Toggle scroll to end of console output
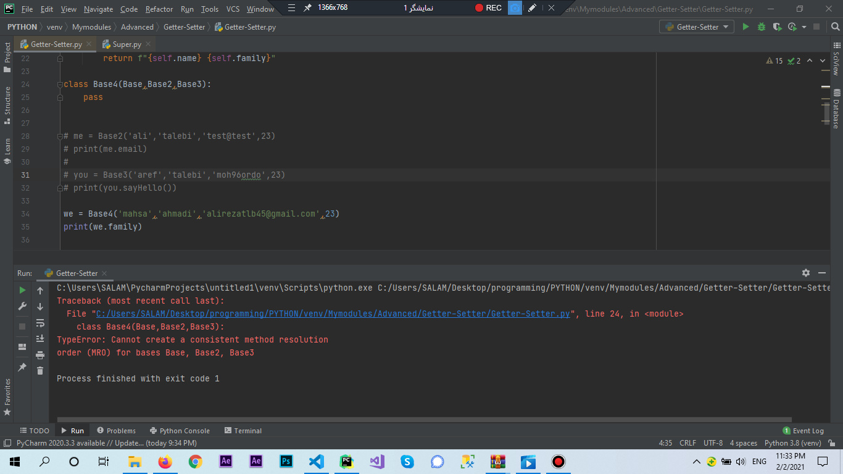This screenshot has width=843, height=474. pyautogui.click(x=40, y=338)
